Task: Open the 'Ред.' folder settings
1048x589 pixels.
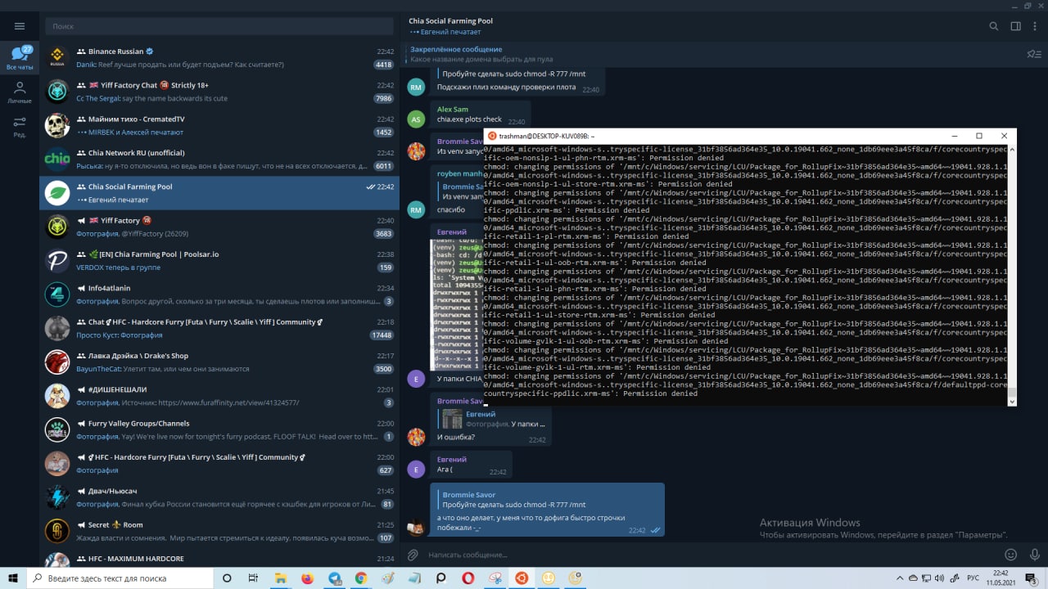Action: 20,125
